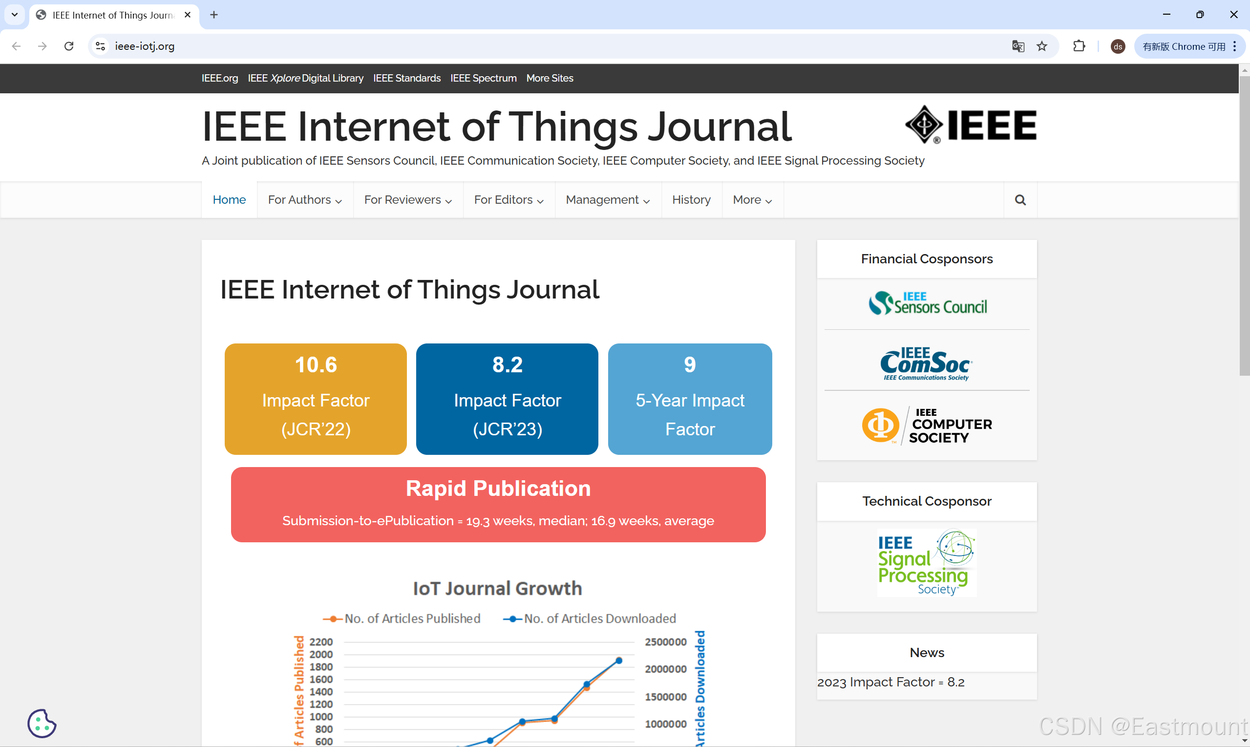The image size is (1250, 747).
Task: Click the translate page icon
Action: [1018, 46]
